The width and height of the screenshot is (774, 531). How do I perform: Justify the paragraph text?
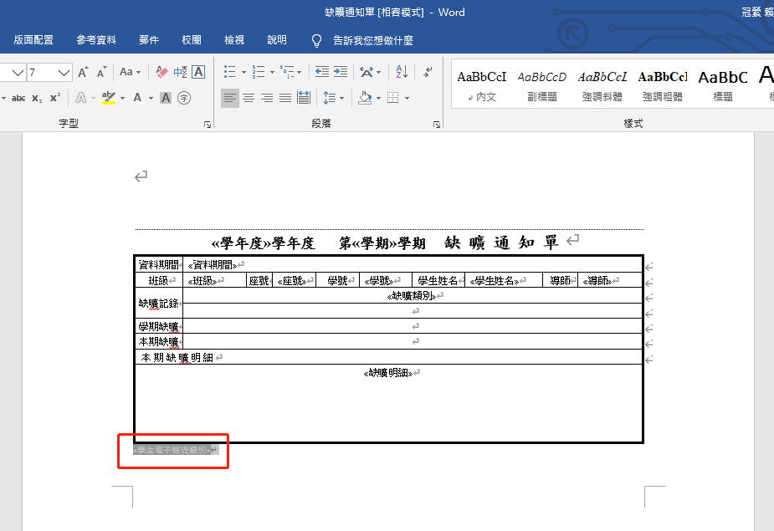(x=284, y=98)
